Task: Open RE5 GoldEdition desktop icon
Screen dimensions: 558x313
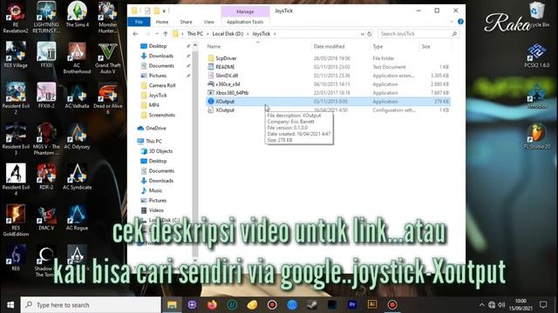Action: pos(16,220)
